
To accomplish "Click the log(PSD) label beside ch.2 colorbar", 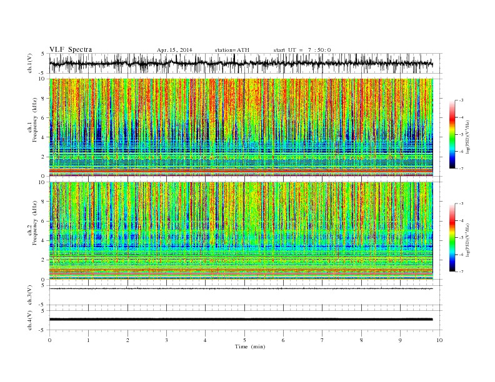I will coord(467,240).
